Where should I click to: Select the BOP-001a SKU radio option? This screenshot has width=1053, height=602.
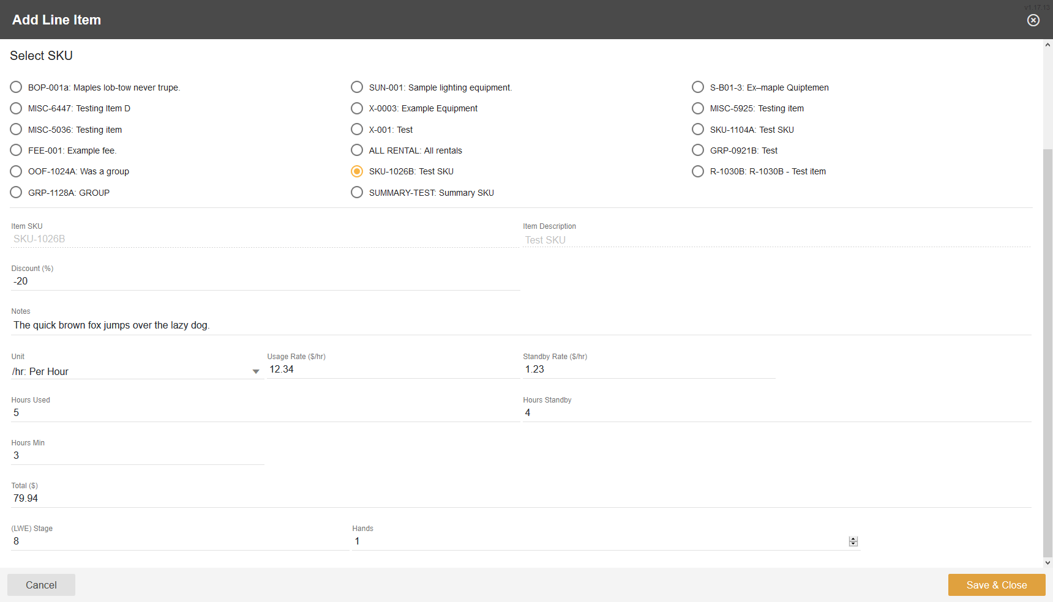16,87
